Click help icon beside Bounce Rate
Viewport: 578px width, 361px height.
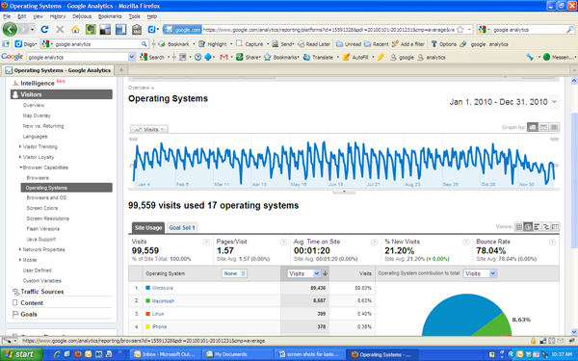click(x=552, y=242)
